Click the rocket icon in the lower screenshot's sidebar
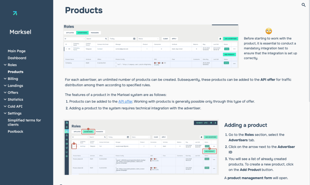Image resolution: width=310 pixels, height=185 pixels. coord(67,148)
